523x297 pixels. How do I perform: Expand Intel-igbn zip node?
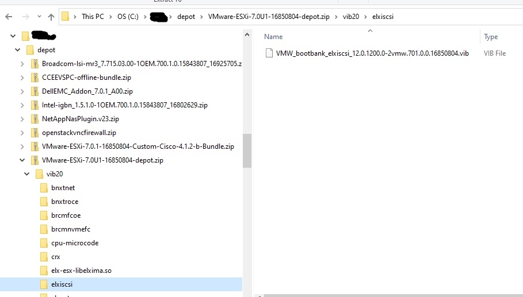pyautogui.click(x=22, y=105)
